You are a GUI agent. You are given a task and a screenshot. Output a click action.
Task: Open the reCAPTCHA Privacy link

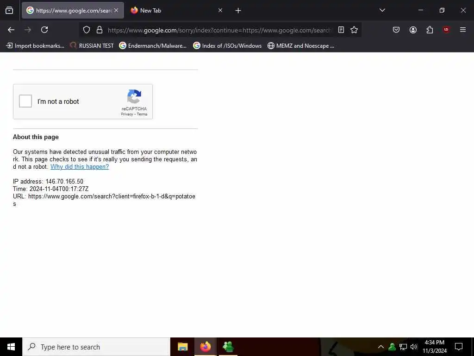coord(127,114)
